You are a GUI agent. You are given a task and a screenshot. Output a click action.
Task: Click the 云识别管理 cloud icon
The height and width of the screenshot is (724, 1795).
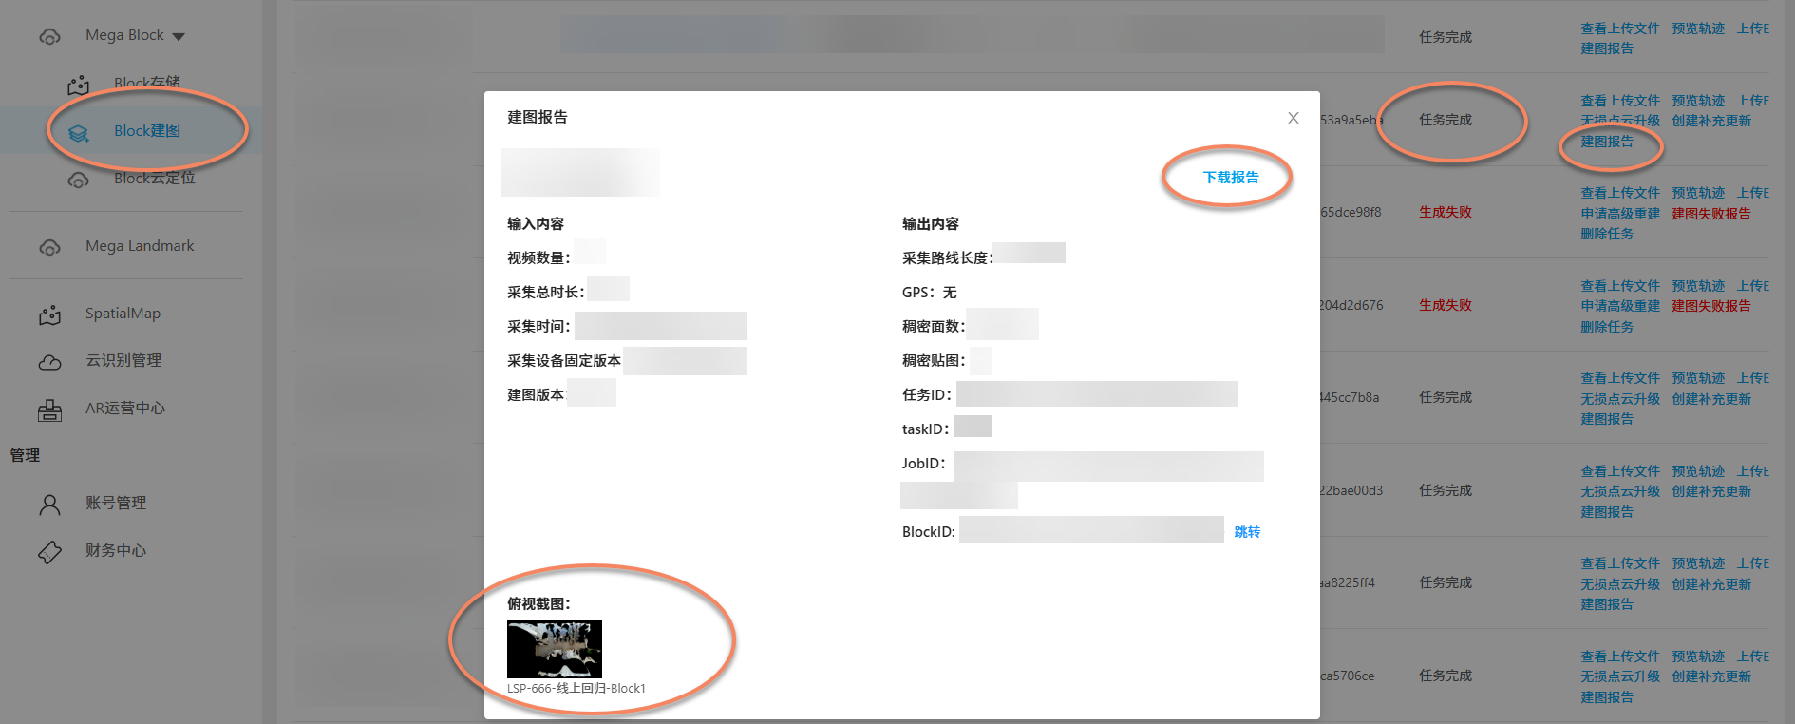[x=49, y=362]
